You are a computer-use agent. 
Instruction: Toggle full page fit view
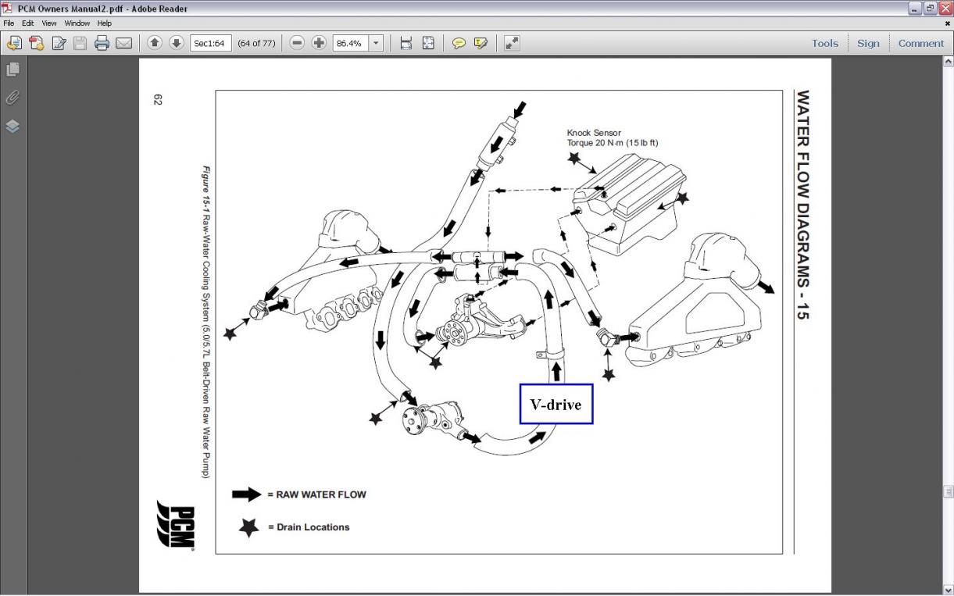click(x=427, y=43)
